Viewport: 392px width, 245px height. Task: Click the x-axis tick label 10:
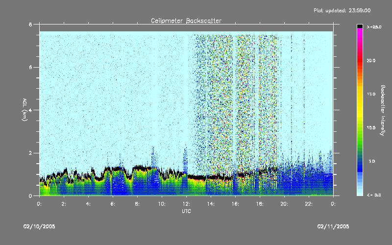162,204
